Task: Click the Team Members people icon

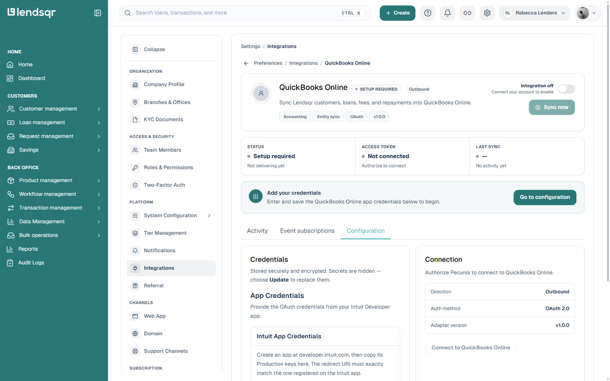Action: [x=135, y=150]
